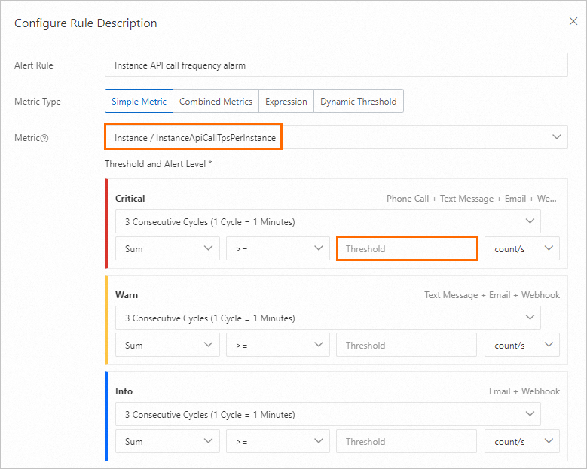The image size is (587, 469).
Task: Open Warn count/s unit dropdown
Action: coord(521,346)
